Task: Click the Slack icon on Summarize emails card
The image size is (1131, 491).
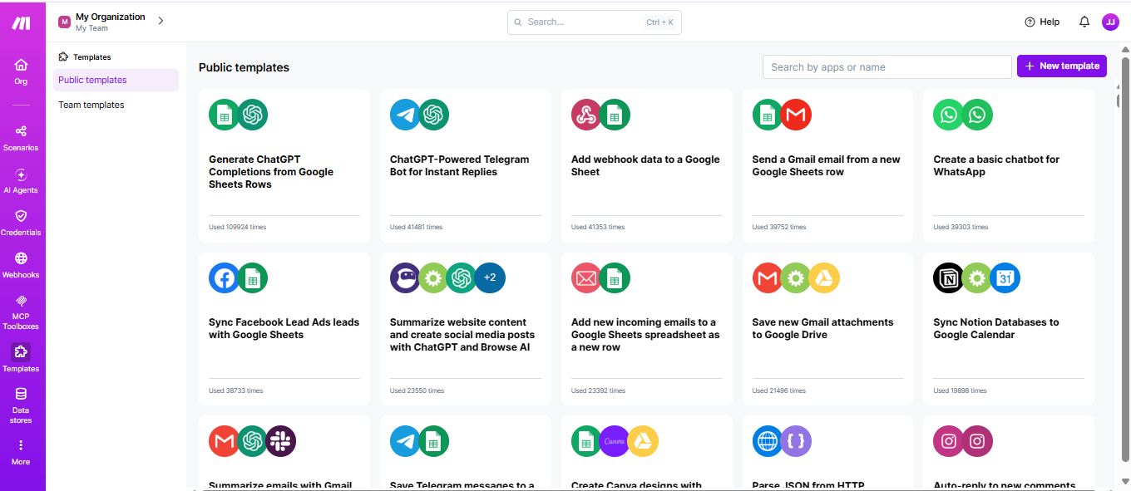Action: 281,441
